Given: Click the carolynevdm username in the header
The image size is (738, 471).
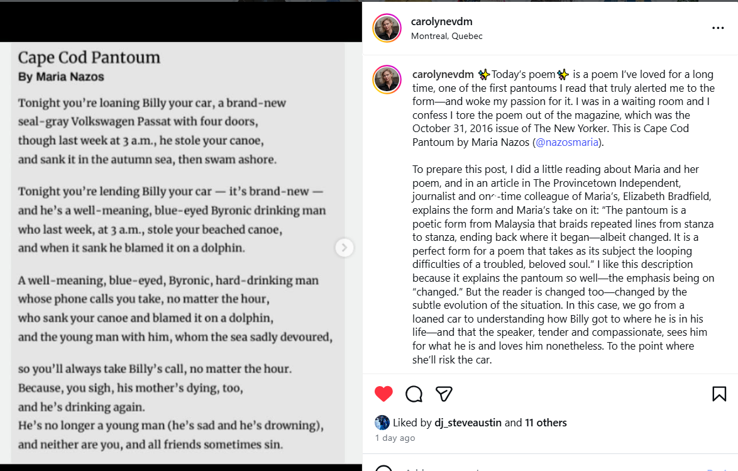Looking at the screenshot, I should [441, 21].
